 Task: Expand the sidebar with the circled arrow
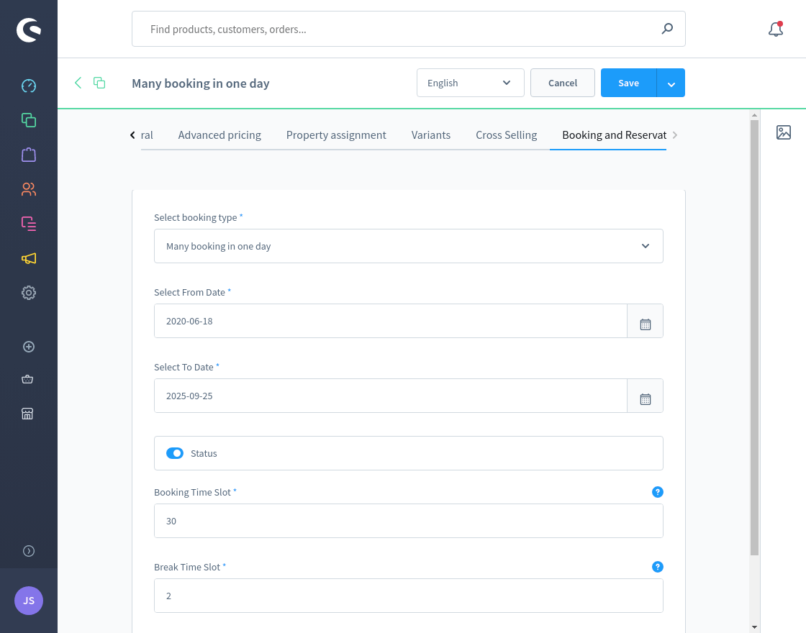coord(29,551)
